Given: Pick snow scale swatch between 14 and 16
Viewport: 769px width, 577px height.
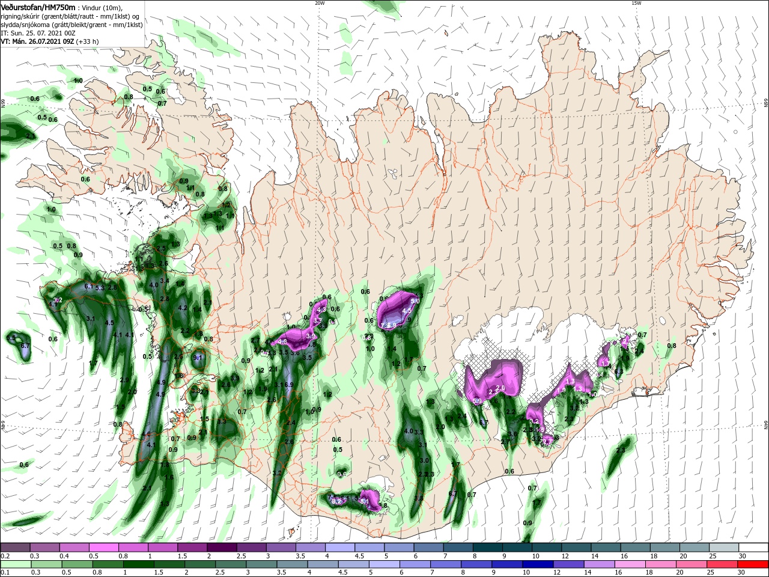Looking at the screenshot, I should tap(606, 548).
